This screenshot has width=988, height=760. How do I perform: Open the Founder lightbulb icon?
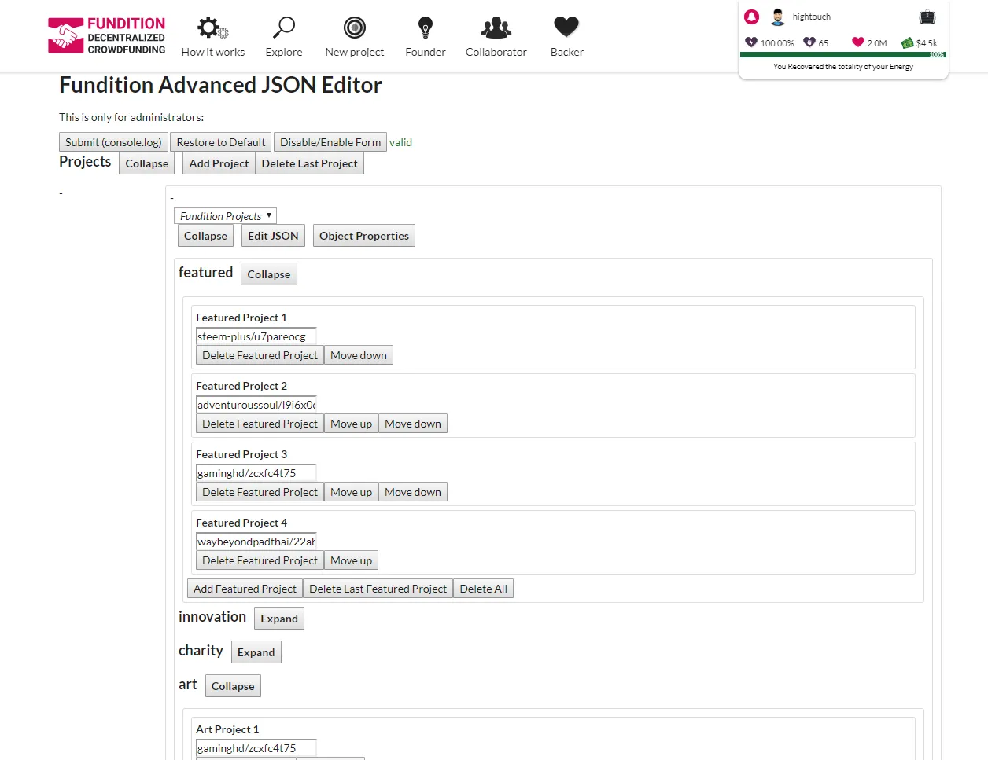426,28
